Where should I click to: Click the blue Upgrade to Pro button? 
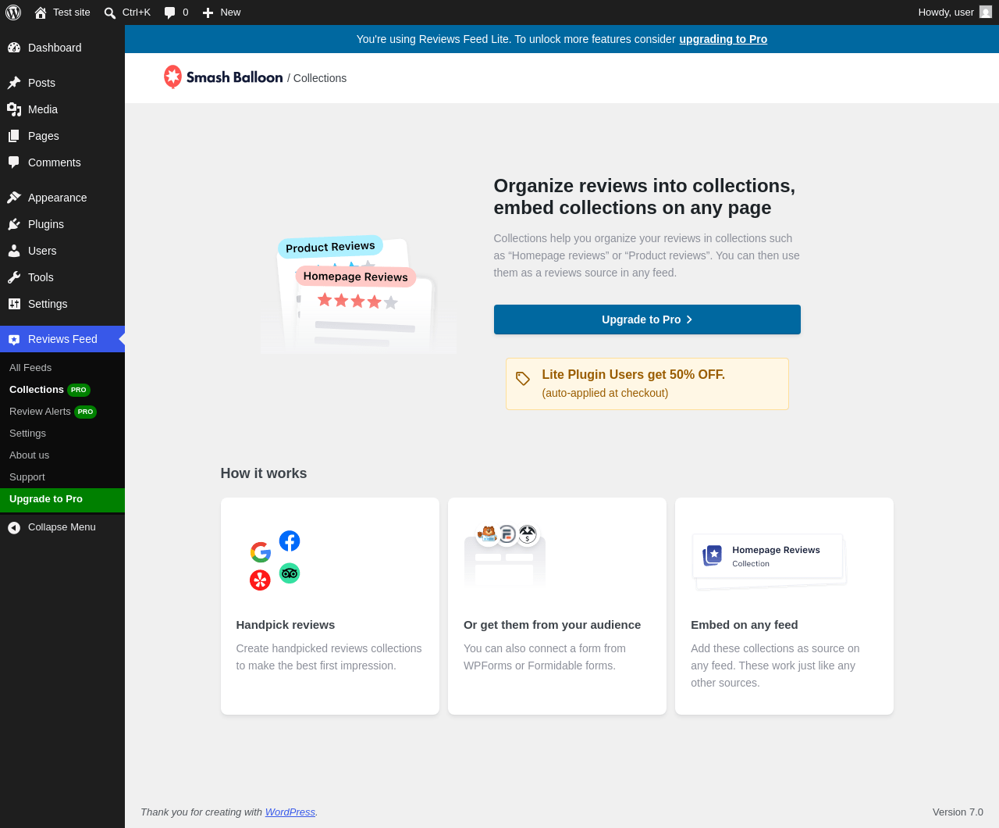pyautogui.click(x=647, y=319)
